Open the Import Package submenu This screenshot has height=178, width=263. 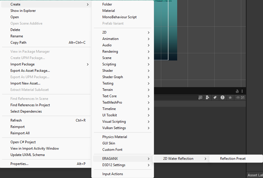(x=46, y=64)
